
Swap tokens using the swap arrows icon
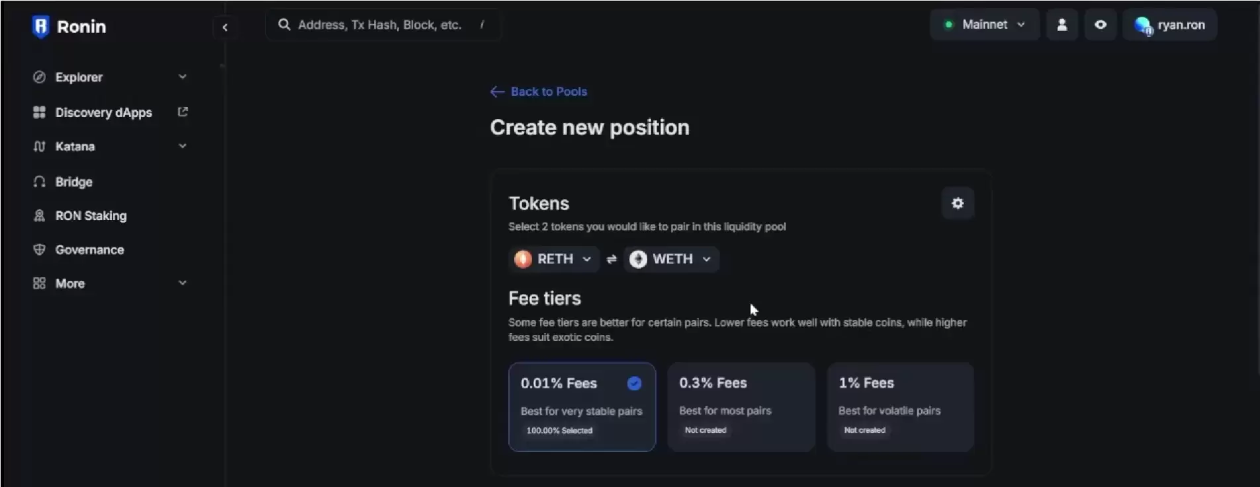tap(611, 259)
